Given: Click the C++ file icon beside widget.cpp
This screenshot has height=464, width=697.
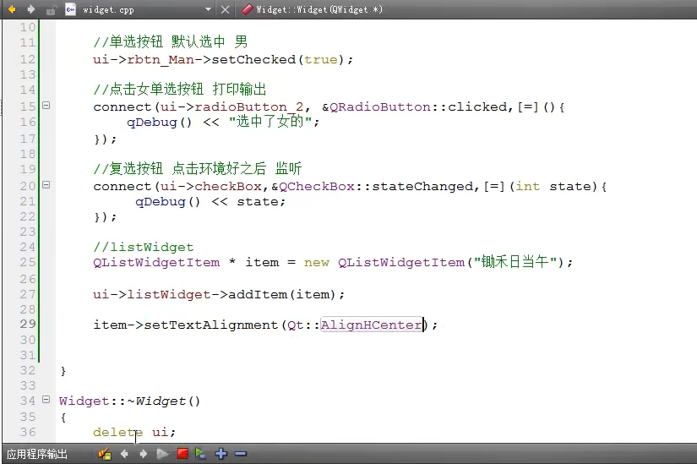Looking at the screenshot, I should coord(70,9).
